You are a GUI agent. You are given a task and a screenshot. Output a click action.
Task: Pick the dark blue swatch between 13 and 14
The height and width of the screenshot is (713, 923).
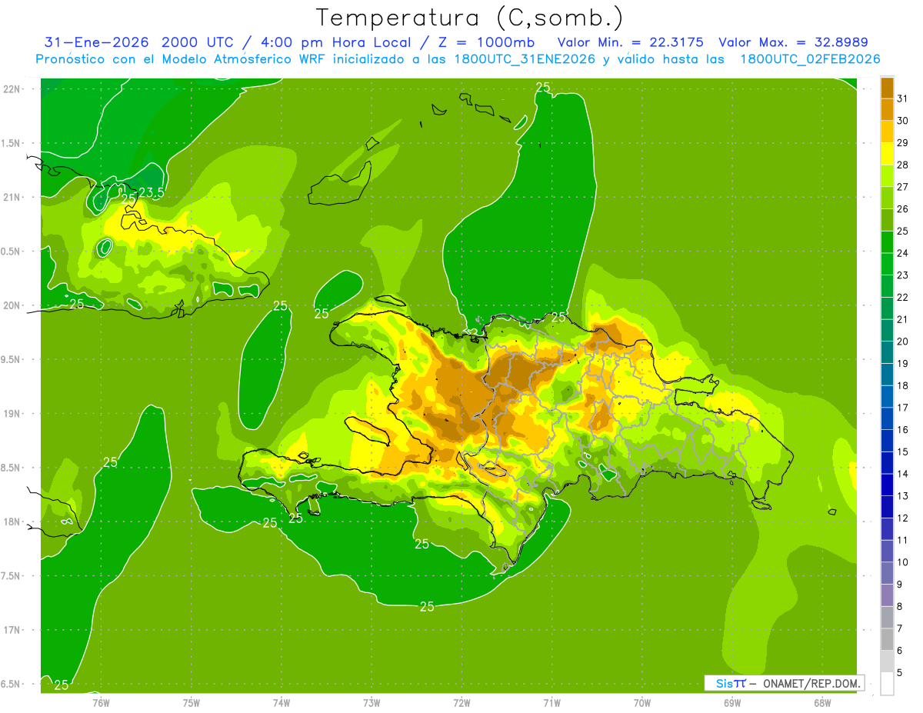pyautogui.click(x=887, y=485)
